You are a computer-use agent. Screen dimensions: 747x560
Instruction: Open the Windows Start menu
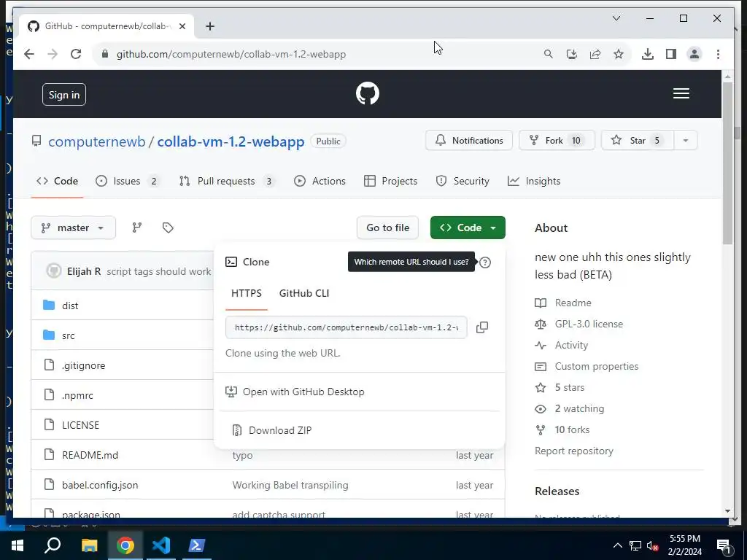pyautogui.click(x=18, y=545)
